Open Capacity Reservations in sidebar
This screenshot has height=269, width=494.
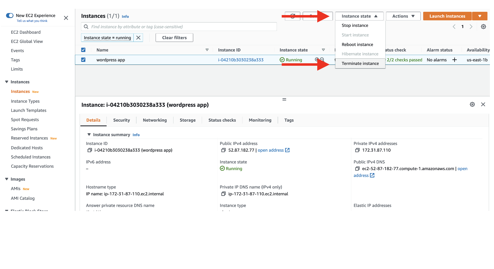pos(32,166)
